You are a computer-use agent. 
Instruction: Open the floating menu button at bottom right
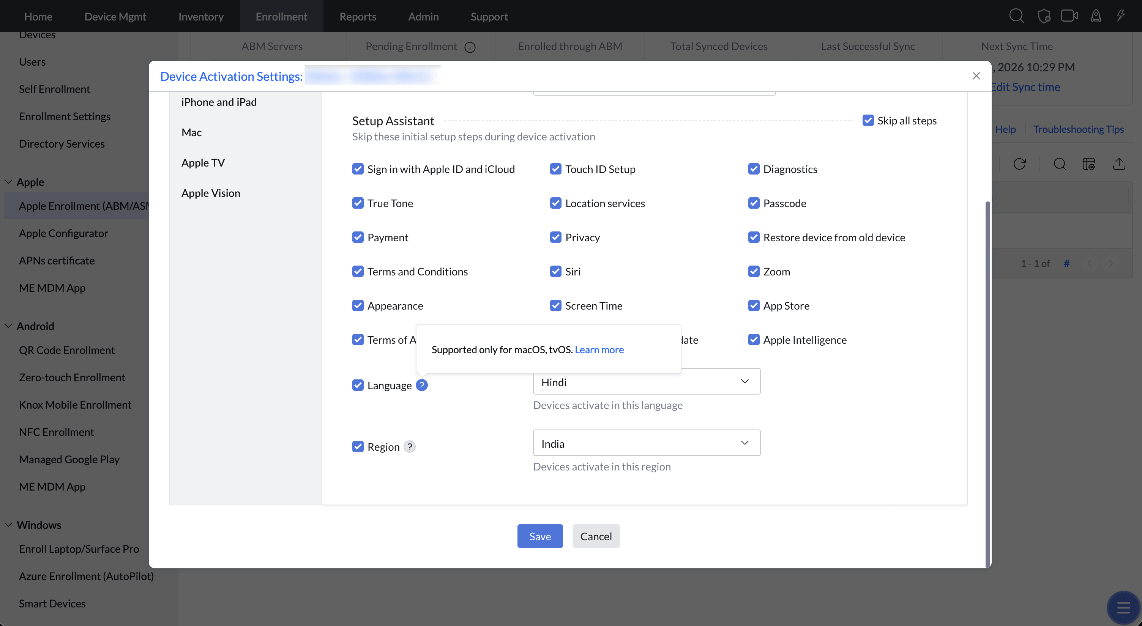coord(1123,608)
